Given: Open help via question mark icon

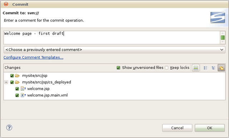Looking at the screenshot, I should 9,128.
